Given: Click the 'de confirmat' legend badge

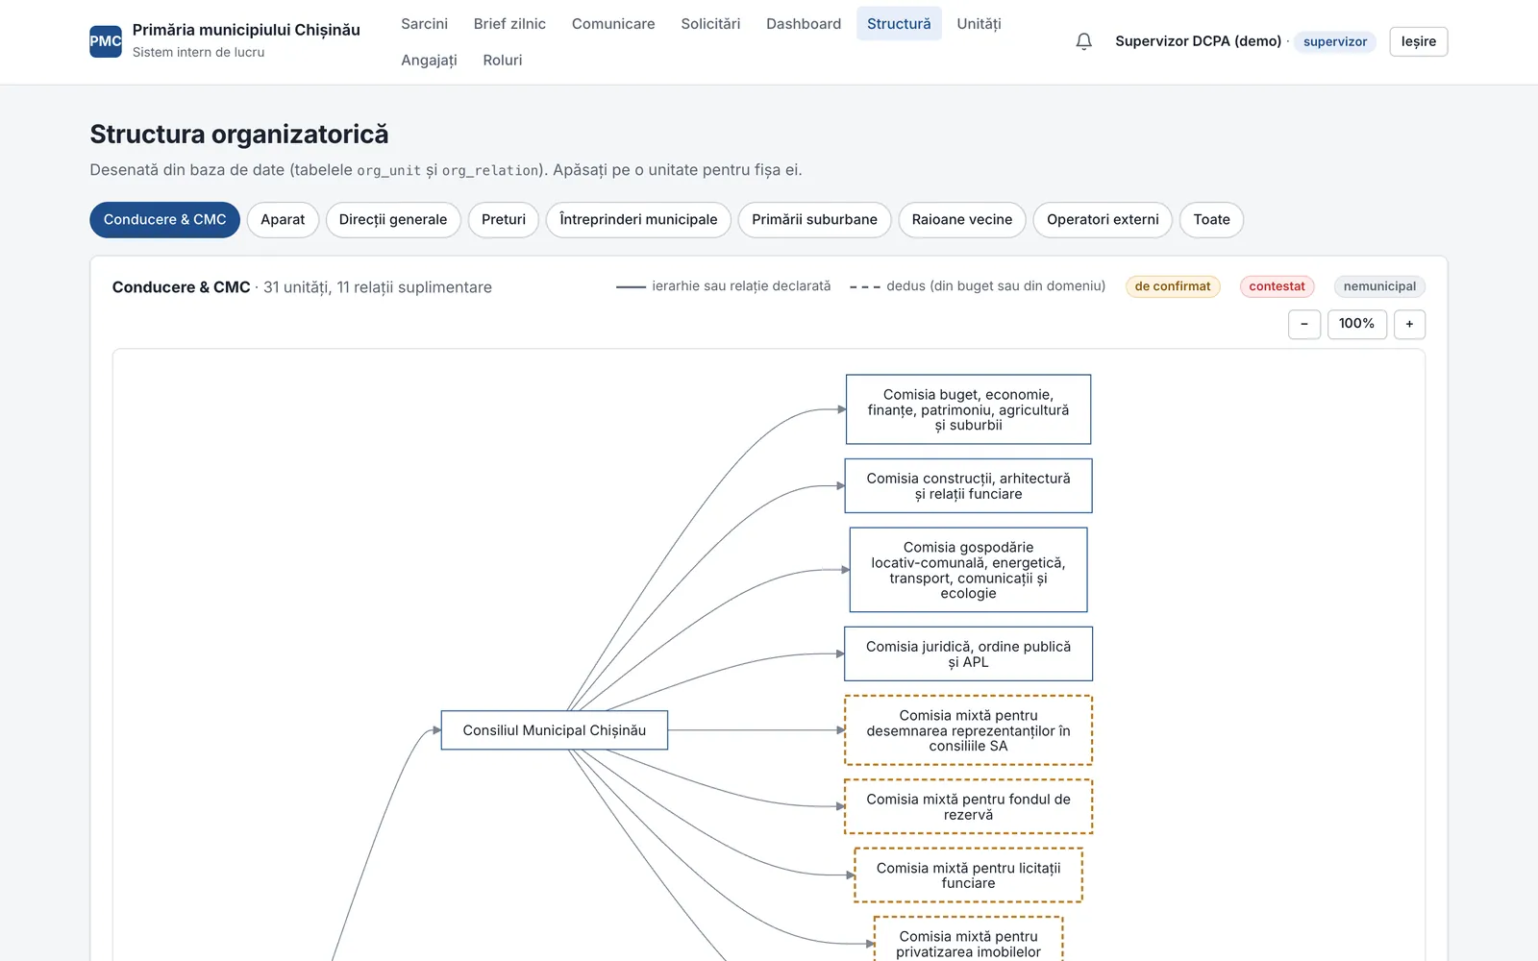Looking at the screenshot, I should [1173, 286].
